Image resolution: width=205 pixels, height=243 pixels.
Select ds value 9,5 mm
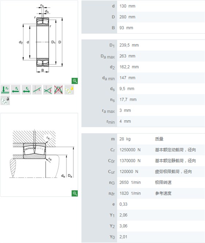[127, 88]
